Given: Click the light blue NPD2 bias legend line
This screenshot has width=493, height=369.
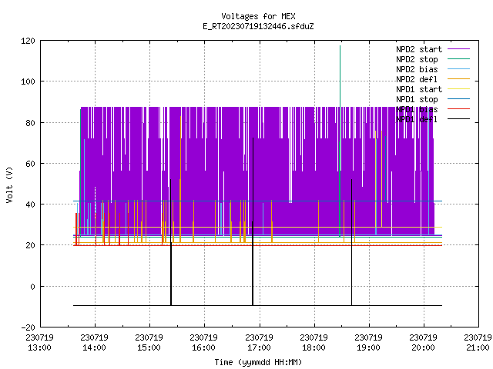Looking at the screenshot, I should pos(458,69).
